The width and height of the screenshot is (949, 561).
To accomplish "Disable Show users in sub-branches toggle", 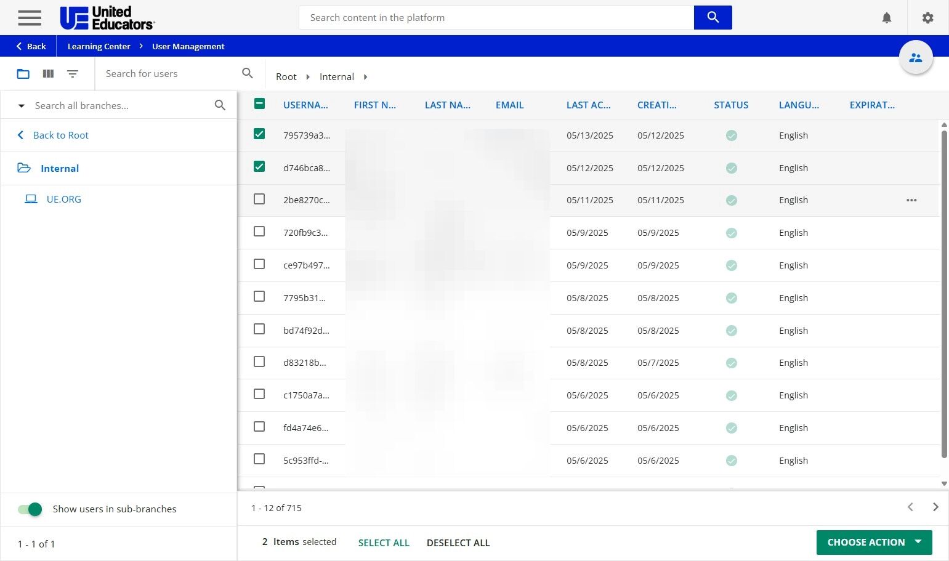I will click(30, 509).
